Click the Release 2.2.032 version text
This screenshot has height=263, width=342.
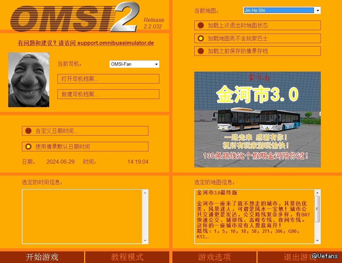coord(154,23)
